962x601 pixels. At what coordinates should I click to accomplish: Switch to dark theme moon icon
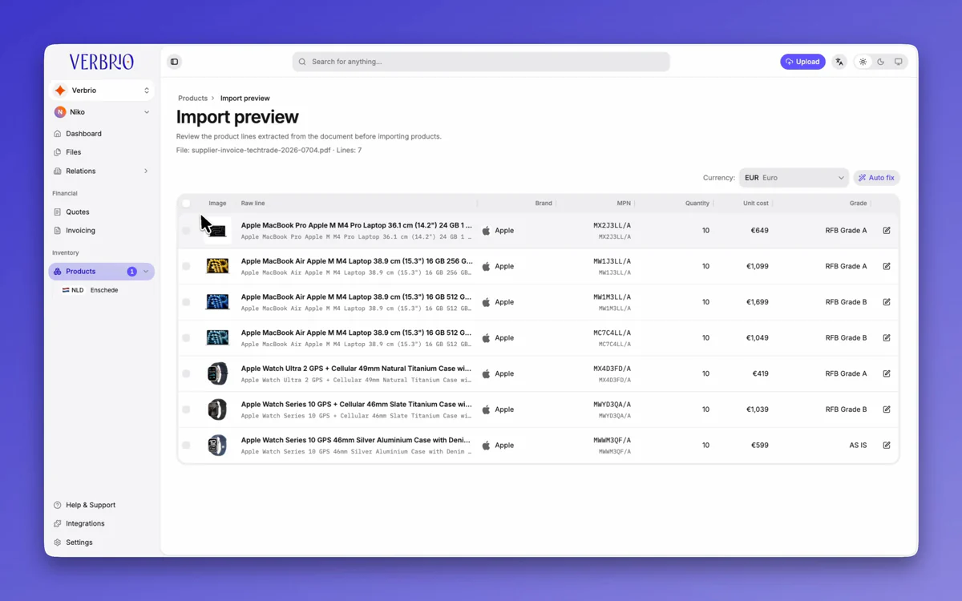click(x=881, y=62)
